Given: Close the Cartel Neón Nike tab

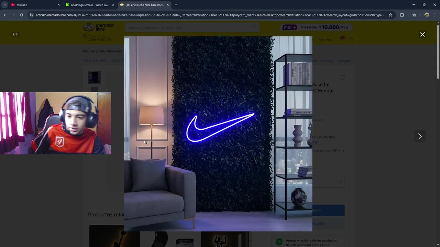Looking at the screenshot, I should point(168,5).
